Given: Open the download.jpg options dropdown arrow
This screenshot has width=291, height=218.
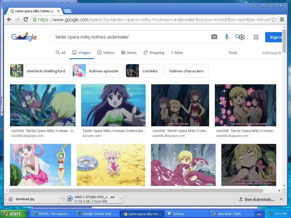Looking at the screenshot, I should (x=61, y=199).
